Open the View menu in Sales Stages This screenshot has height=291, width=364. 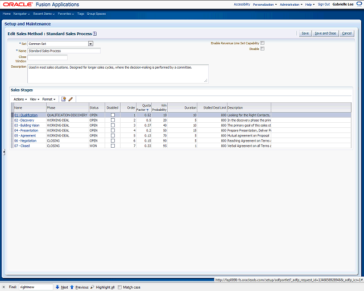(x=35, y=99)
